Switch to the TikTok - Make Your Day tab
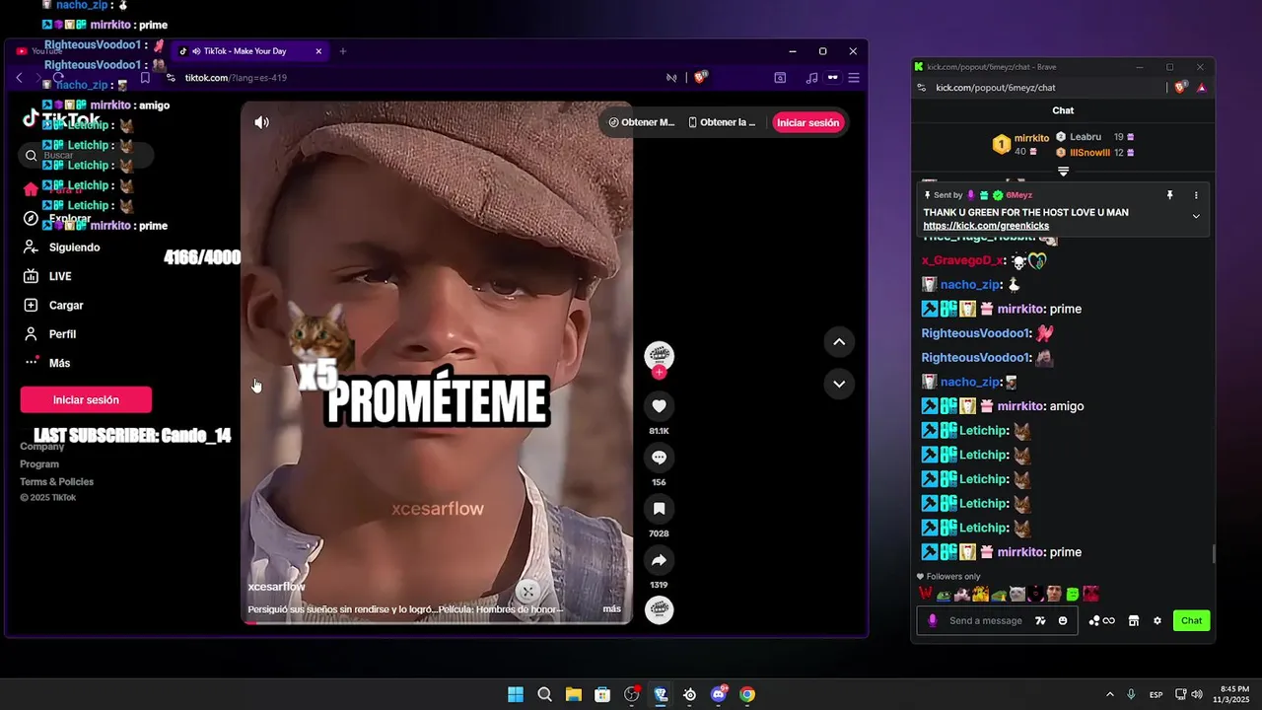Viewport: 1262px width, 710px height. click(248, 51)
